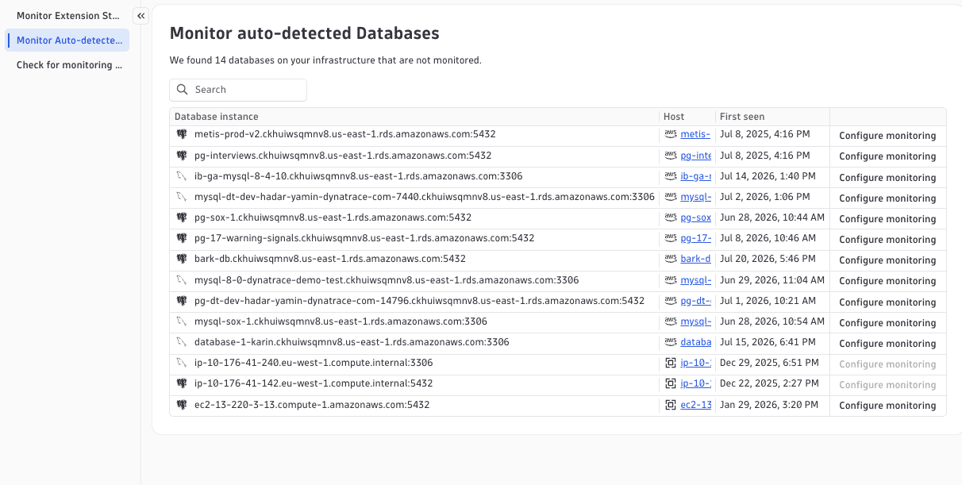Click PostgreSQL icon for metis-prod-v2 row
962x485 pixels.
(x=182, y=135)
